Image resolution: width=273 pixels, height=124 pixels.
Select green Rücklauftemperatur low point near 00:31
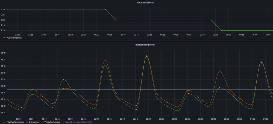tap(178, 111)
